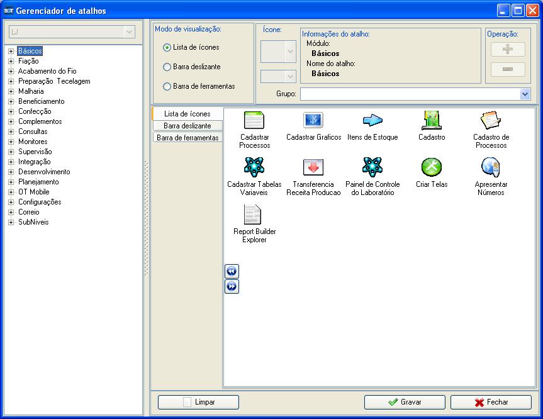The height and width of the screenshot is (419, 543).
Task: Select the Lista de ícones radio button
Action: tap(167, 48)
